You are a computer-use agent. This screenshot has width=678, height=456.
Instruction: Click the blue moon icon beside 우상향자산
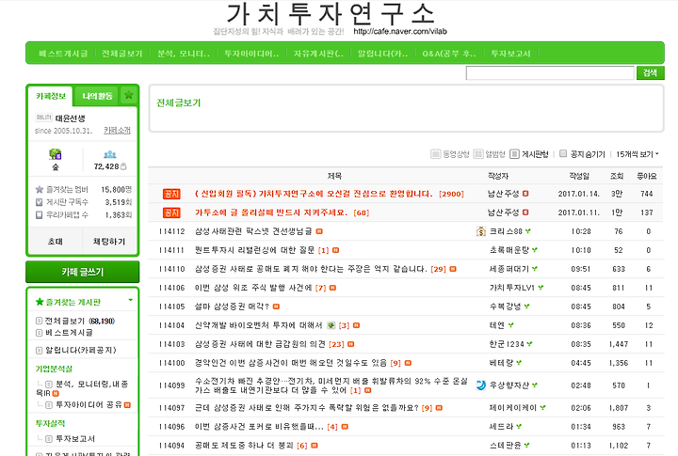point(481,385)
